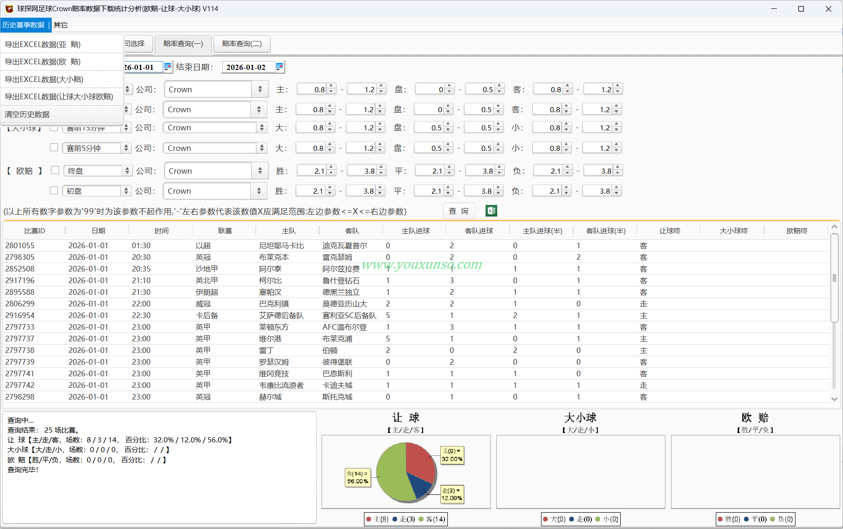
Task: Check the 初盘 European odds checkbox
Action: click(54, 190)
